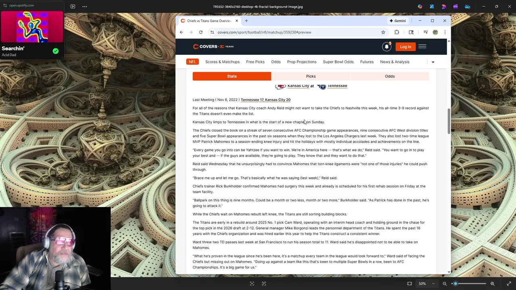Open Tennessee 17, Kansas City 20 link

click(265, 99)
